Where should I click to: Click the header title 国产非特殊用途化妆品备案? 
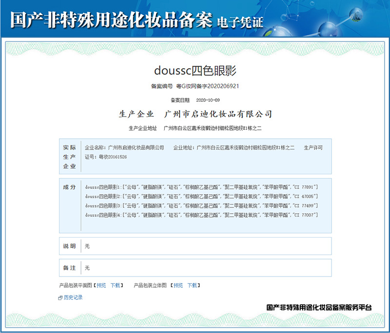[x=111, y=19]
